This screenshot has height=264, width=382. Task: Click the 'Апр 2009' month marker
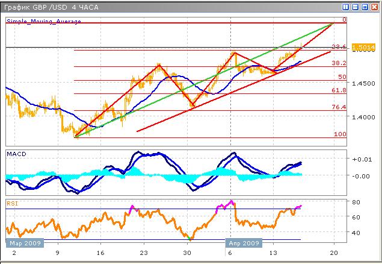tap(242, 244)
